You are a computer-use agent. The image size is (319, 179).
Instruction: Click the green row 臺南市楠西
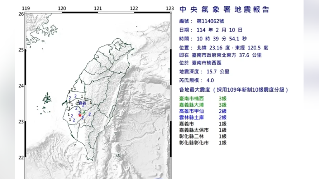pyautogui.click(x=203, y=99)
